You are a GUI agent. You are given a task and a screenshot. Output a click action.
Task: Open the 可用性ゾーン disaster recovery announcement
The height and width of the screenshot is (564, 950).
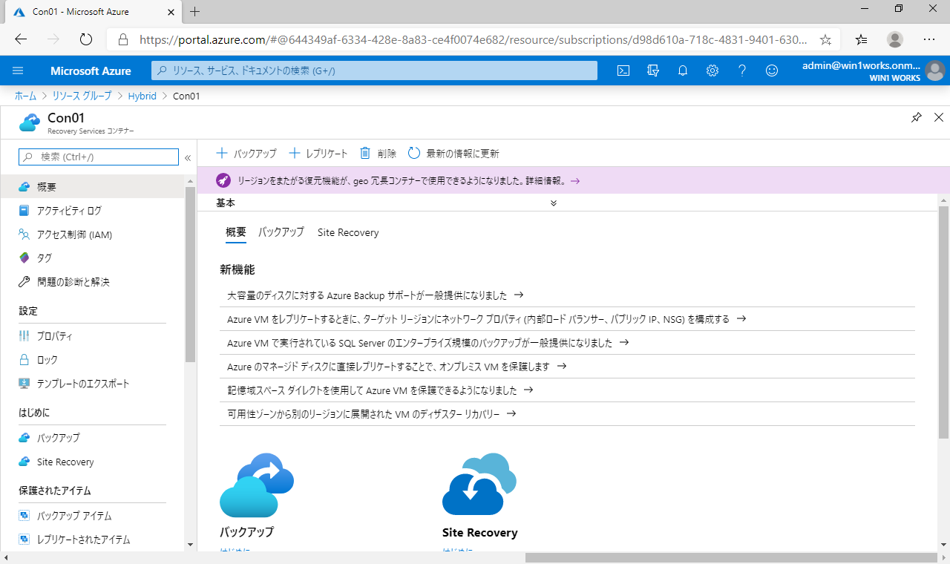tap(372, 414)
